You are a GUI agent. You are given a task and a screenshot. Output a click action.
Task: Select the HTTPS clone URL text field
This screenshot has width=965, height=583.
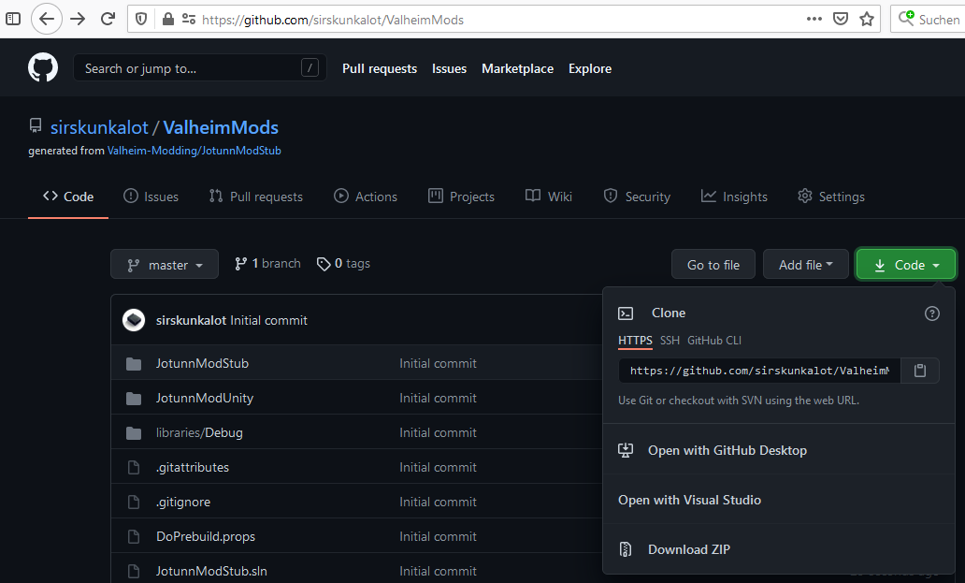[759, 371]
